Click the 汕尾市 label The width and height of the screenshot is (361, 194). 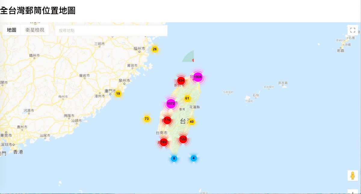(x=45, y=136)
